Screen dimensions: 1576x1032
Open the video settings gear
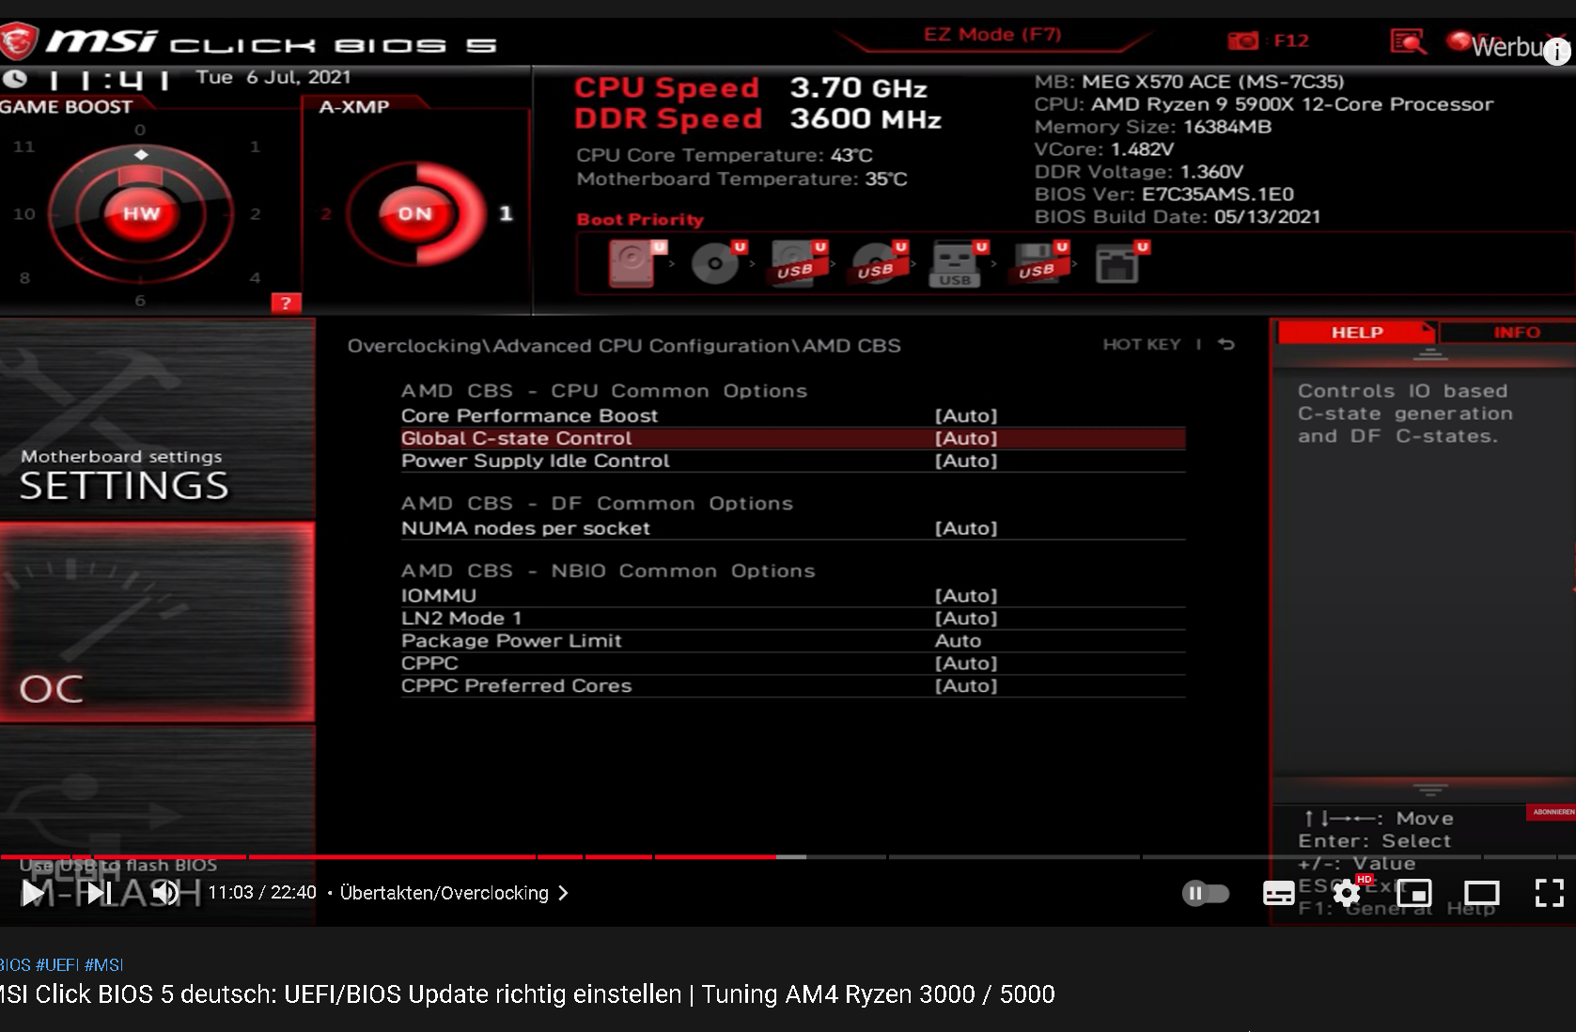[1347, 893]
